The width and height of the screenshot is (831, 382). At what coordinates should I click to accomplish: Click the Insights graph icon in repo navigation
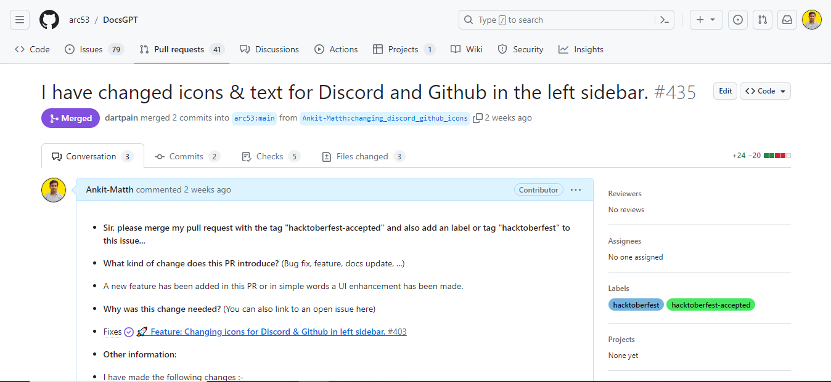point(562,49)
